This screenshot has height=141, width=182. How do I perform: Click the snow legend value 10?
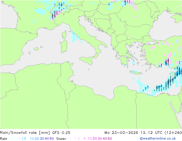90,139
